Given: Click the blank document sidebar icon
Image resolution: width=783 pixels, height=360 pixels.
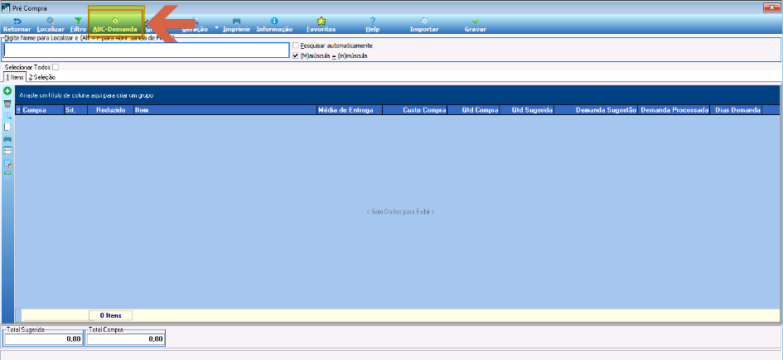Looking at the screenshot, I should (7, 127).
